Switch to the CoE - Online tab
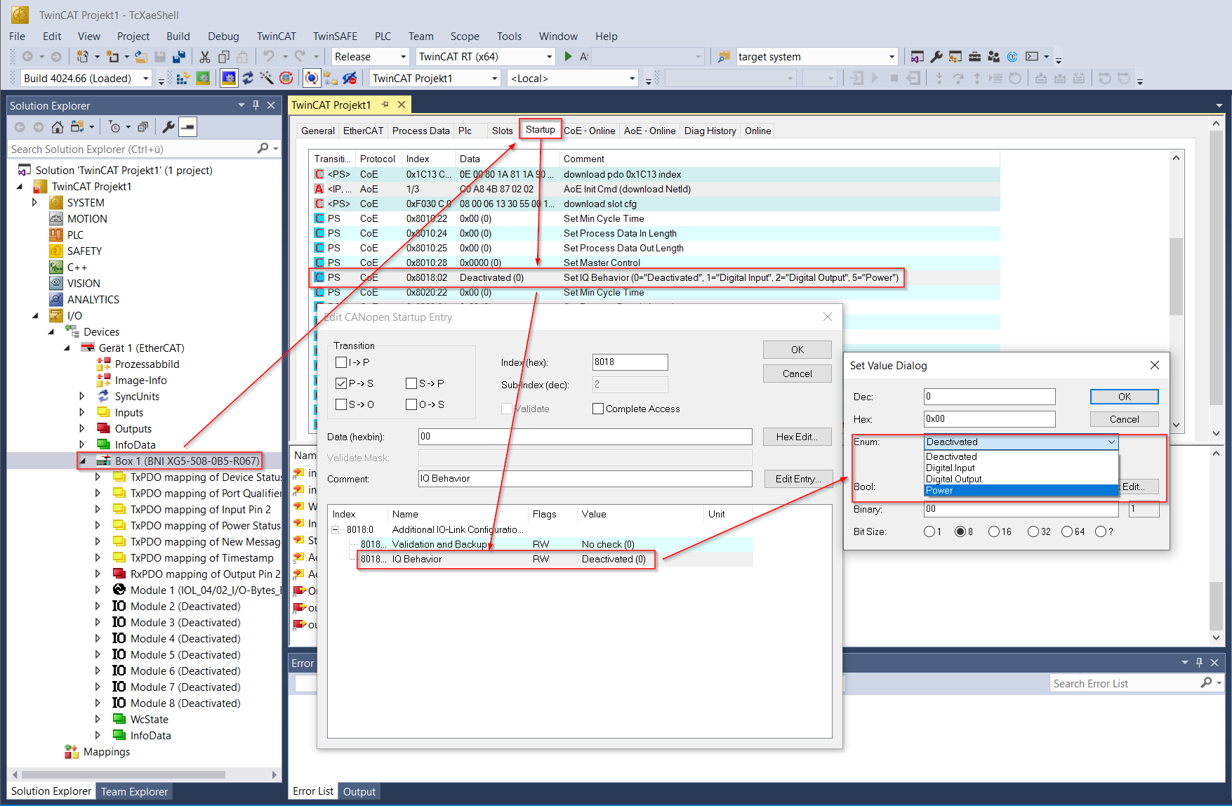Image resolution: width=1232 pixels, height=806 pixels. 589,131
